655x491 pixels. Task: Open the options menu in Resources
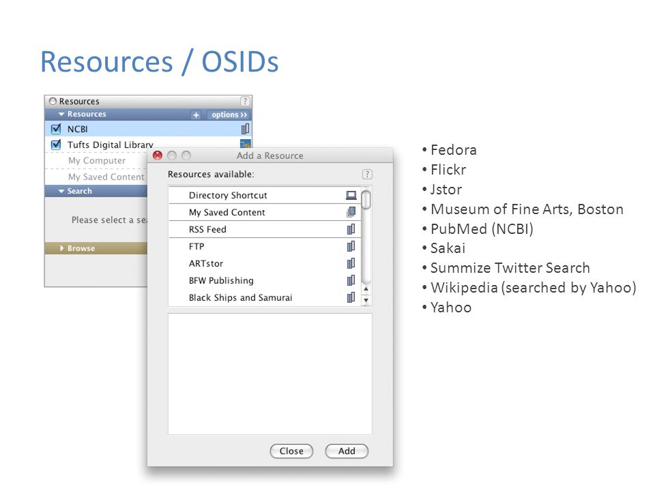(x=229, y=115)
